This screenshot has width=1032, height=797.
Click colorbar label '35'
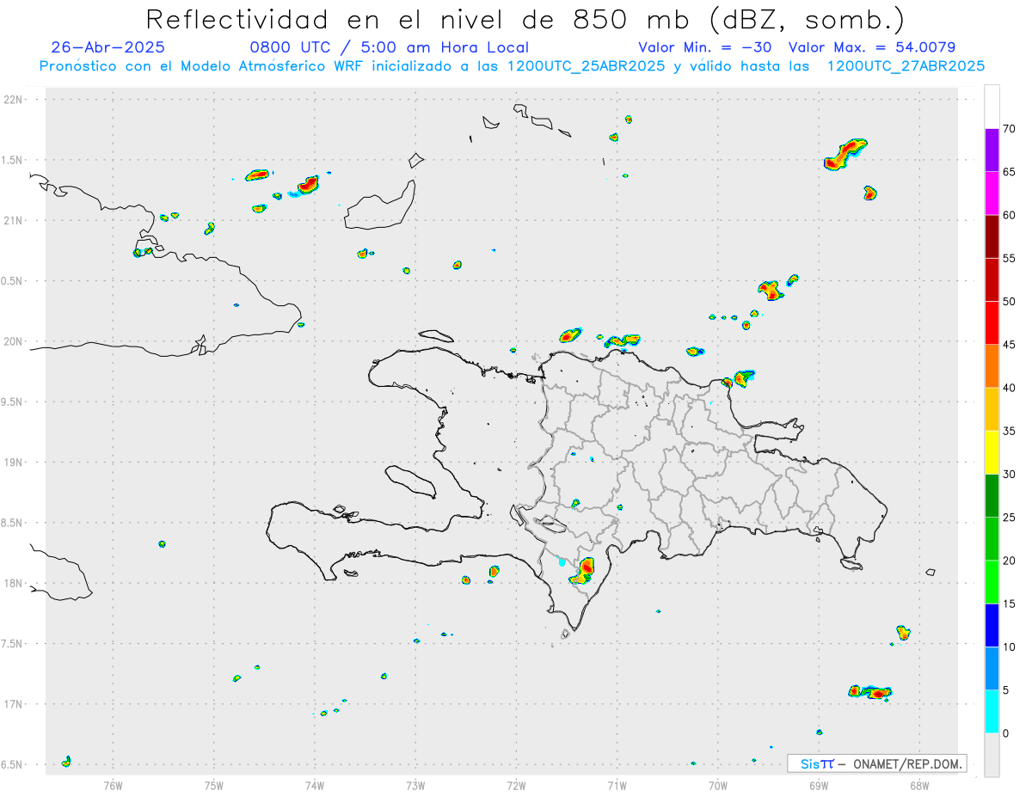1009,431
